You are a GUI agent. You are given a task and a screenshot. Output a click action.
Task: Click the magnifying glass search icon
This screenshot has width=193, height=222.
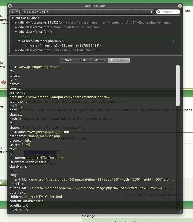159,12
